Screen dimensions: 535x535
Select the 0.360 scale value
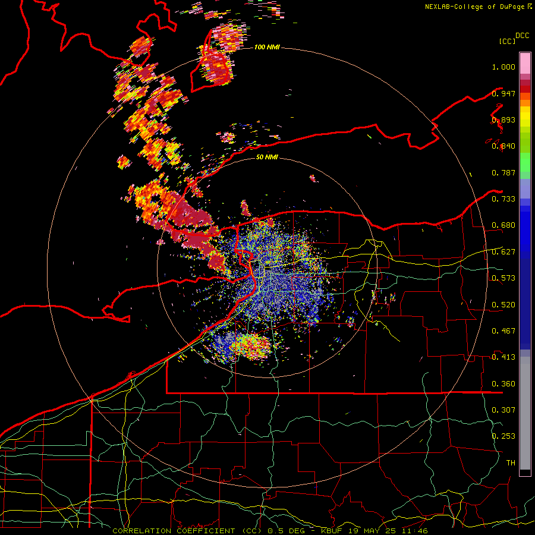(503, 383)
